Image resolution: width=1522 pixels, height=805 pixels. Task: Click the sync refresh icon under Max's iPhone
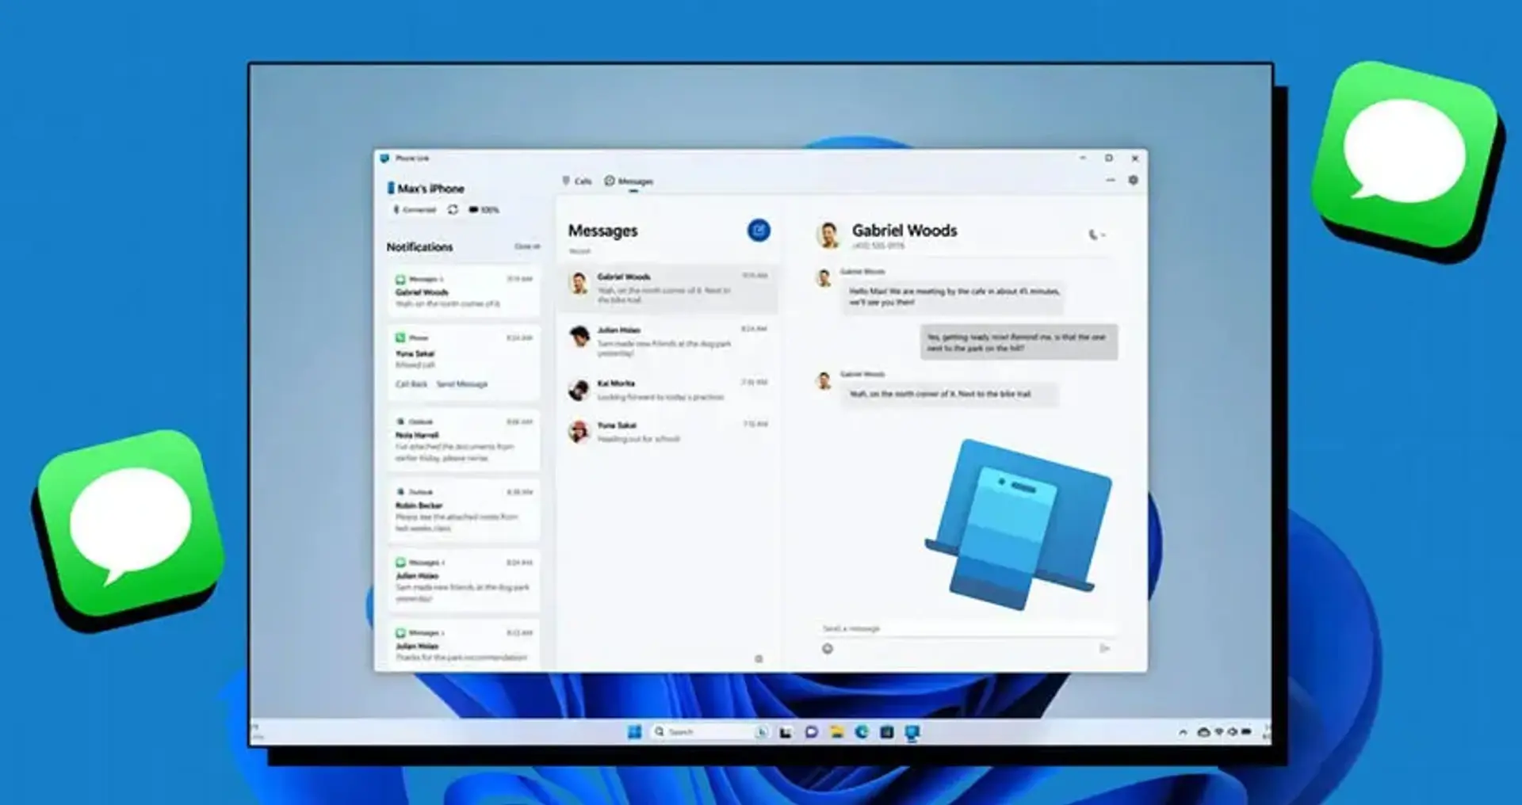453,210
